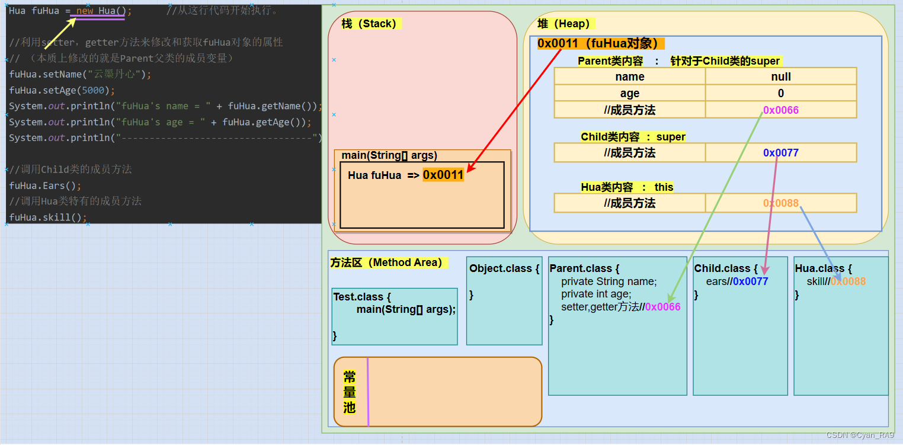Select the Object.class box
This screenshot has height=445, width=903.
pyautogui.click(x=504, y=300)
